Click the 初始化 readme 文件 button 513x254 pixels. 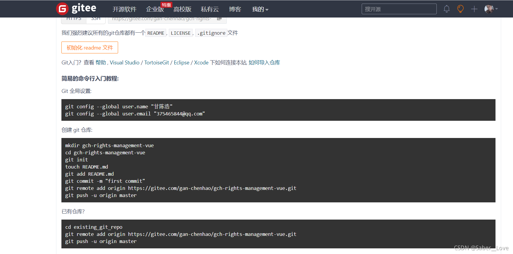(90, 47)
